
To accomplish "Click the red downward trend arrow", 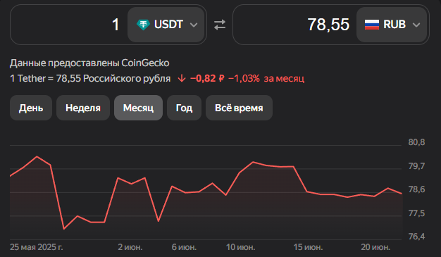I will pyautogui.click(x=182, y=78).
